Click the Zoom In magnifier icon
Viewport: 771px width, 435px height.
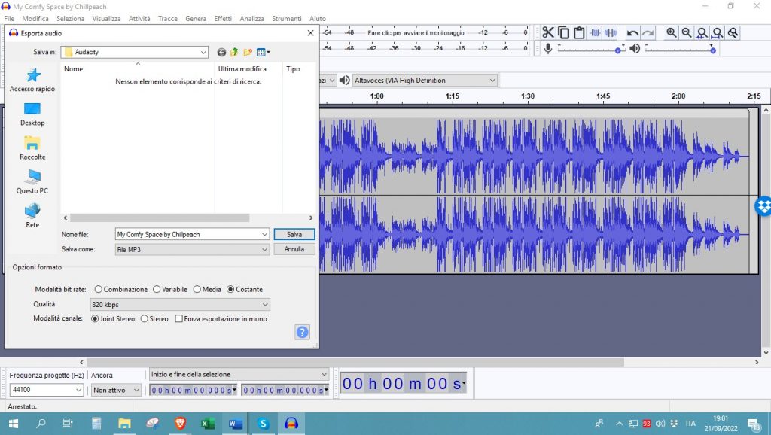tap(672, 32)
